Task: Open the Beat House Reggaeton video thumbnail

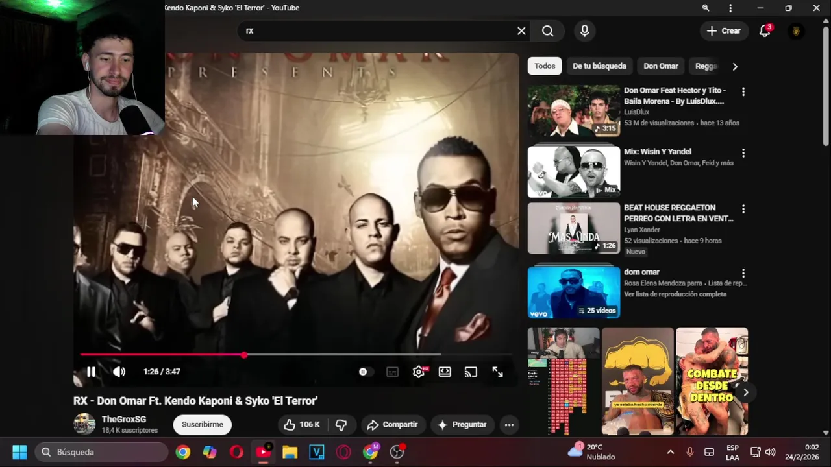Action: click(574, 228)
